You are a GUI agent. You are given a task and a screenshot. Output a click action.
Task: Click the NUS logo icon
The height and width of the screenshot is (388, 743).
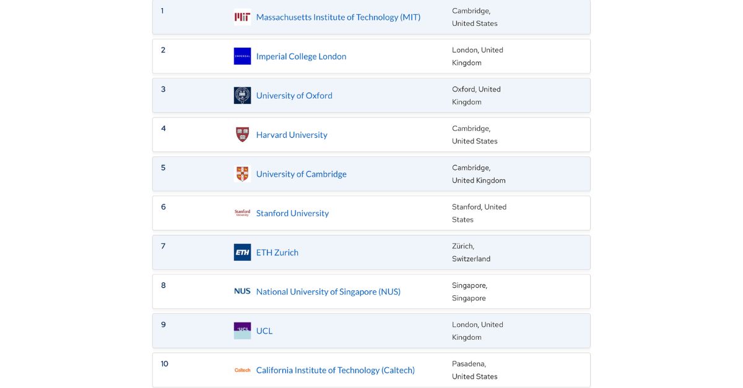(x=242, y=292)
